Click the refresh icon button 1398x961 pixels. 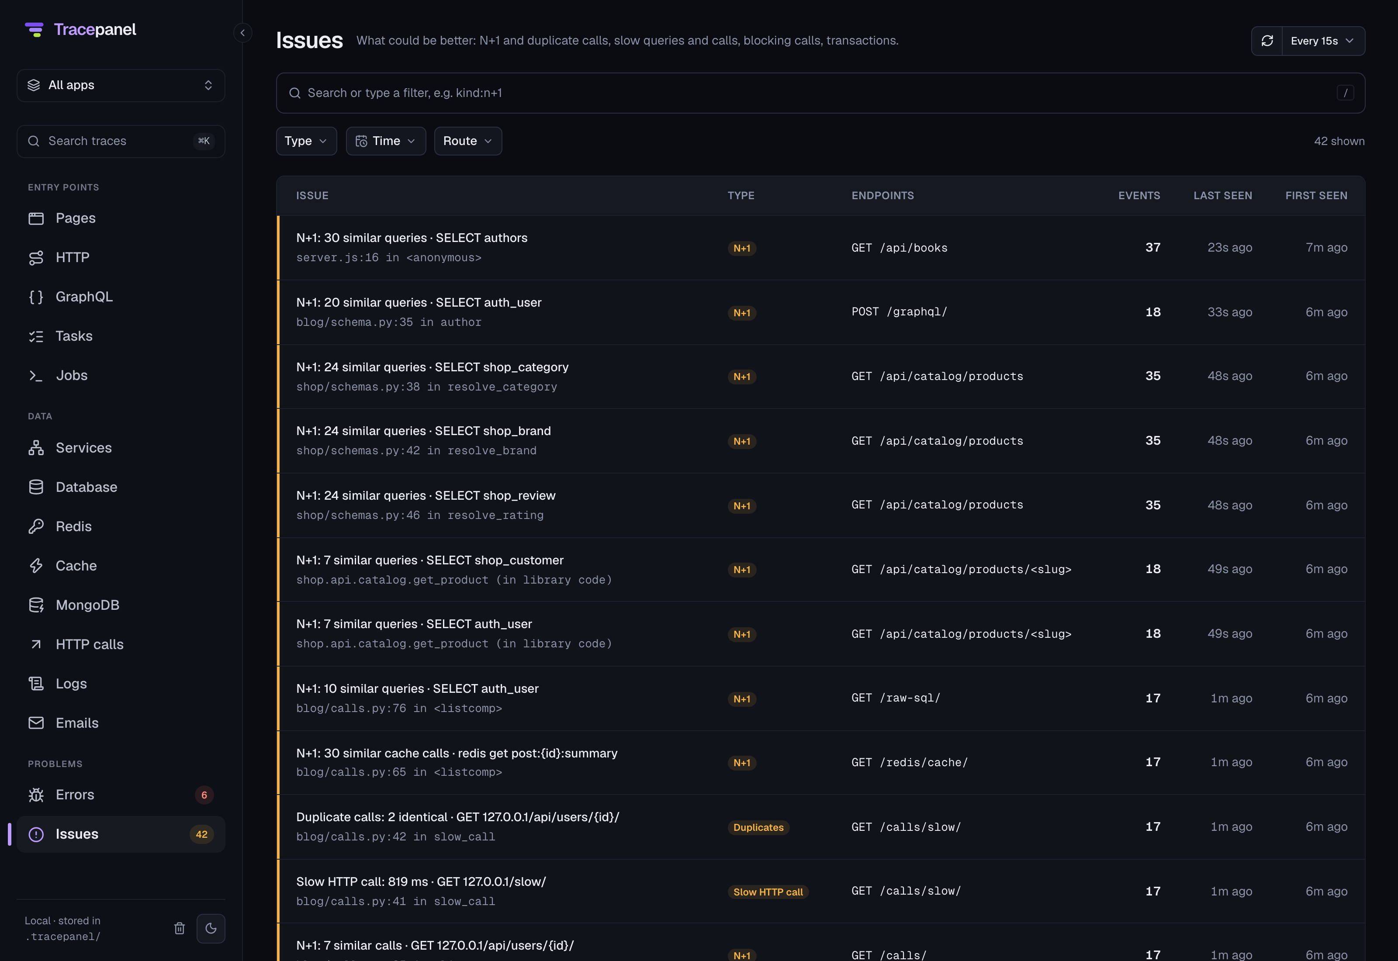coord(1267,41)
